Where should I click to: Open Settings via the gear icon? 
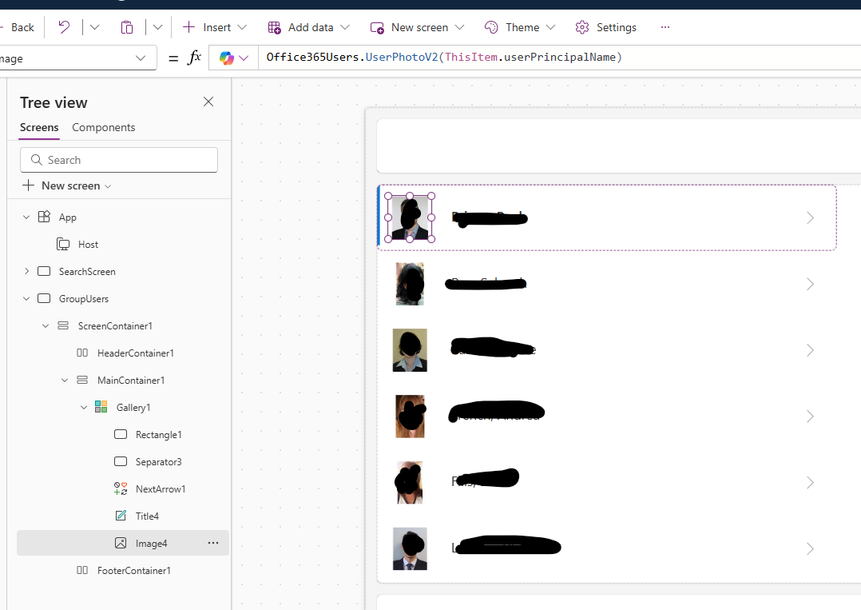pyautogui.click(x=582, y=26)
